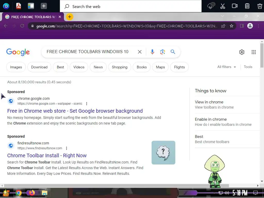Click the Search the web box
The width and height of the screenshot is (264, 198).
(x=131, y=6)
